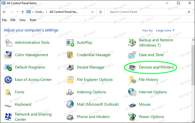Click the Refresh button in address bar
This screenshot has height=123, width=195.
(101, 12)
